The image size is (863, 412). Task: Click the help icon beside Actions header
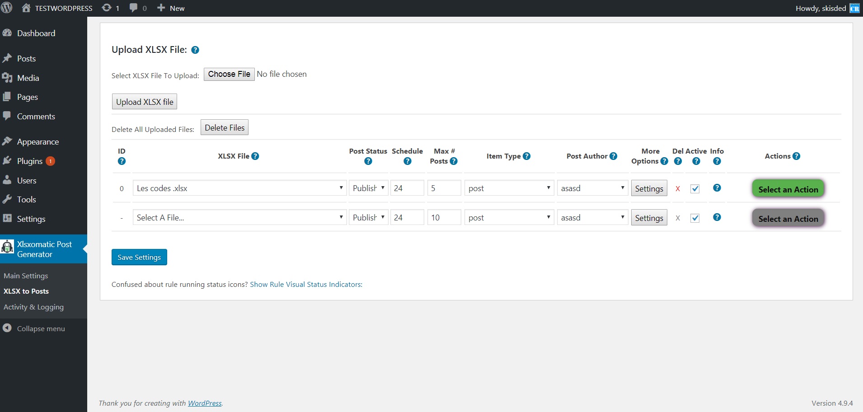point(797,156)
